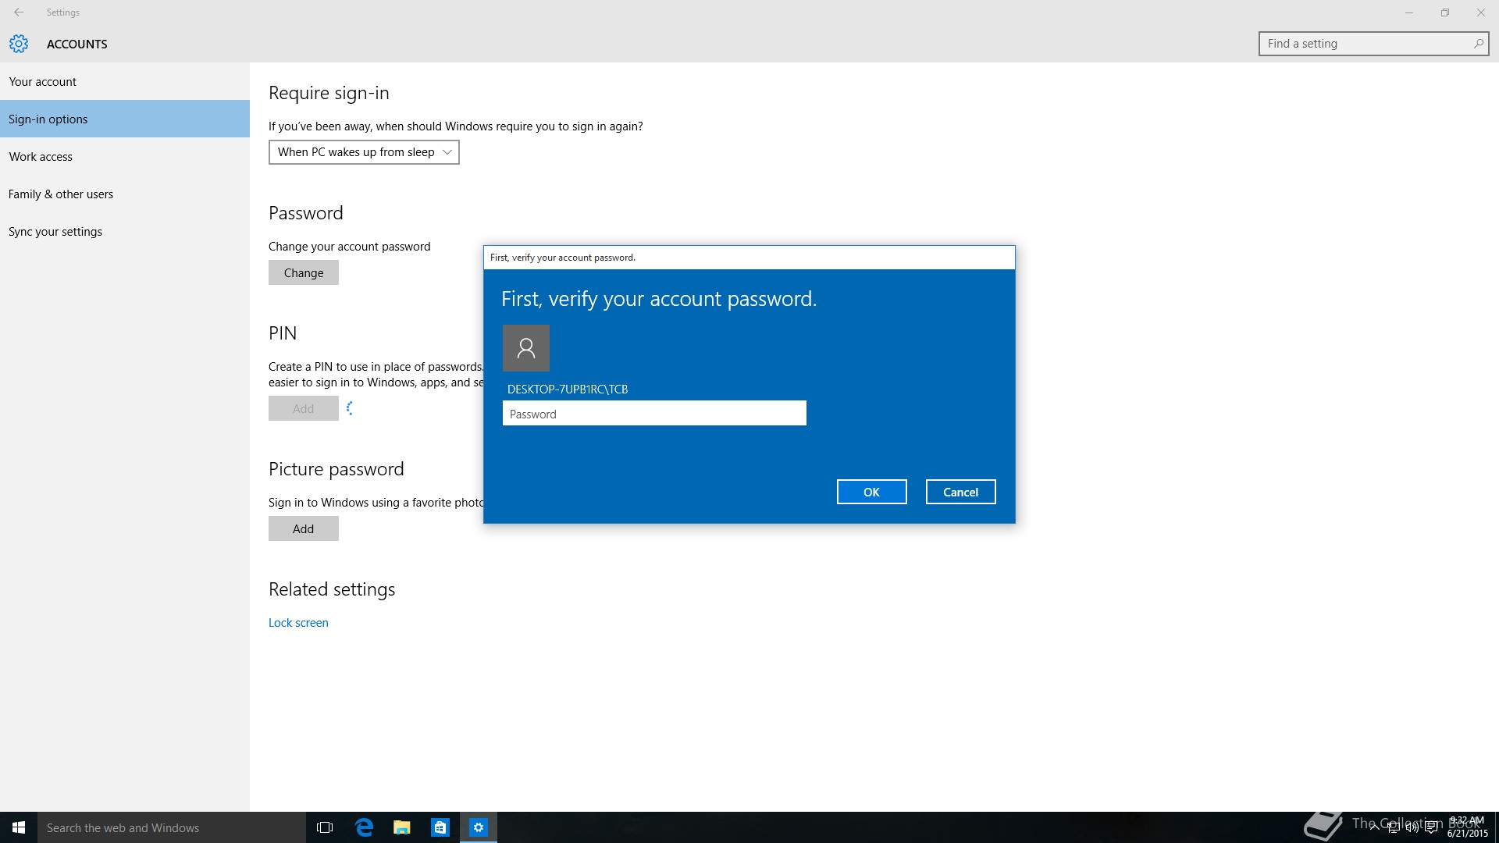
Task: Click the back arrow in Settings title bar
Action: coord(19,12)
